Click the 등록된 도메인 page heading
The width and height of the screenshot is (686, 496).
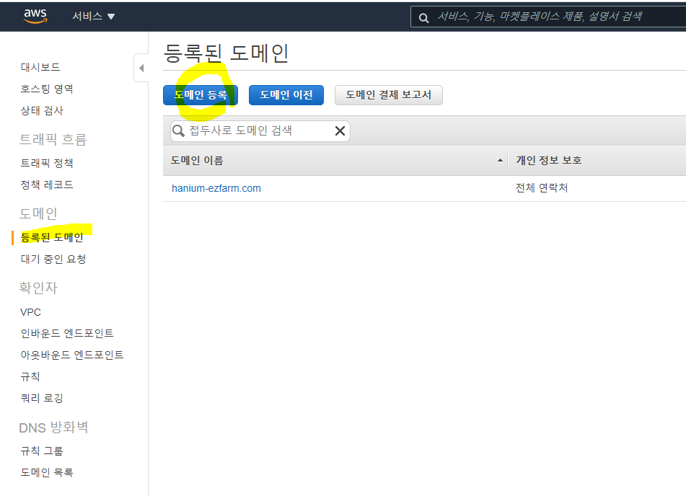[x=227, y=53]
